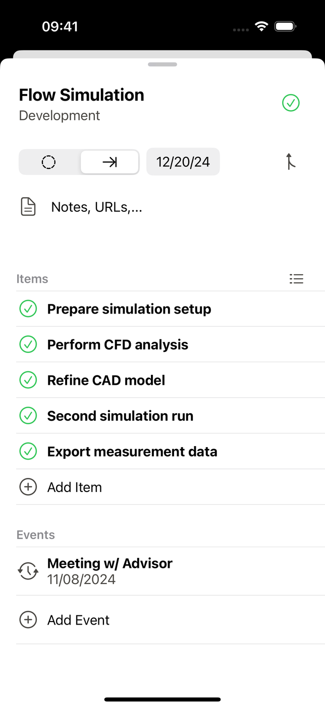Tap the Add Item label
The height and width of the screenshot is (708, 325).
(75, 487)
